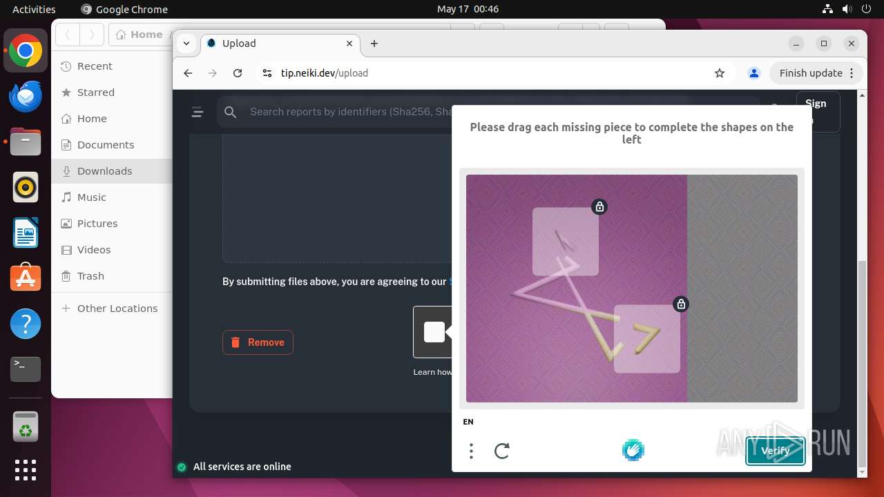Click the Files window forward arrow
This screenshot has height=497, width=884.
pyautogui.click(x=92, y=34)
